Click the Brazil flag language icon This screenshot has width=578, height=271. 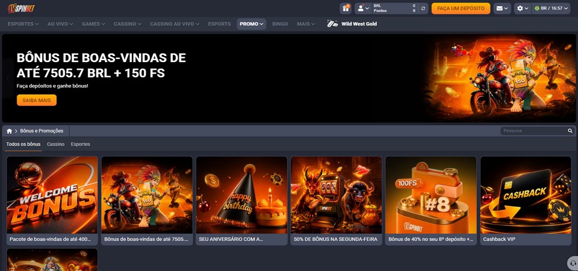pos(536,8)
